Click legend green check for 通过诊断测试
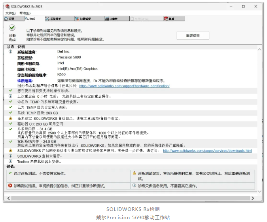267x222 pixels. tap(10, 173)
